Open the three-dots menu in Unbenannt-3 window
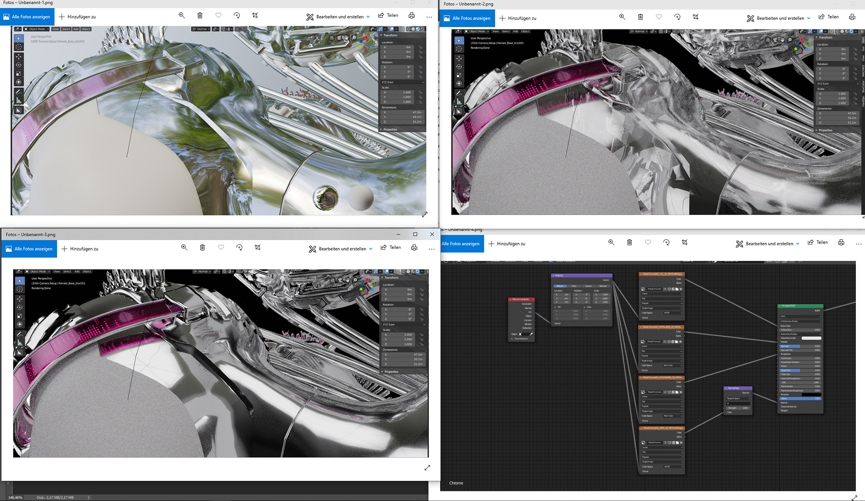865x501 pixels. (x=432, y=249)
